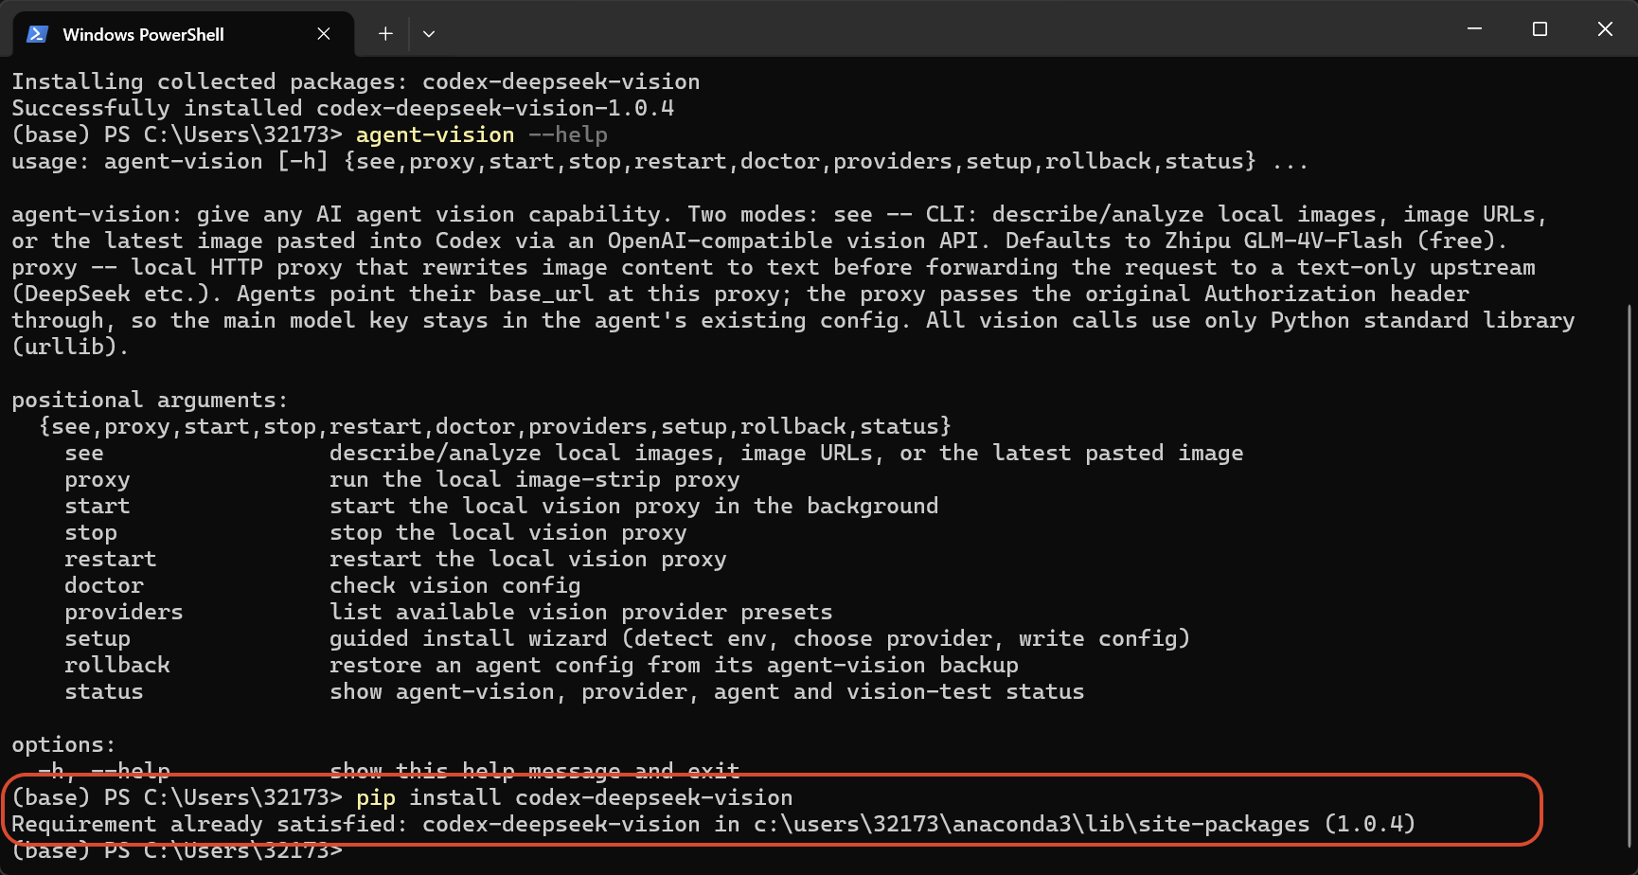1638x875 pixels.
Task: Click 'see' label beside 'describe/analyze local images'
Action: pyautogui.click(x=84, y=453)
